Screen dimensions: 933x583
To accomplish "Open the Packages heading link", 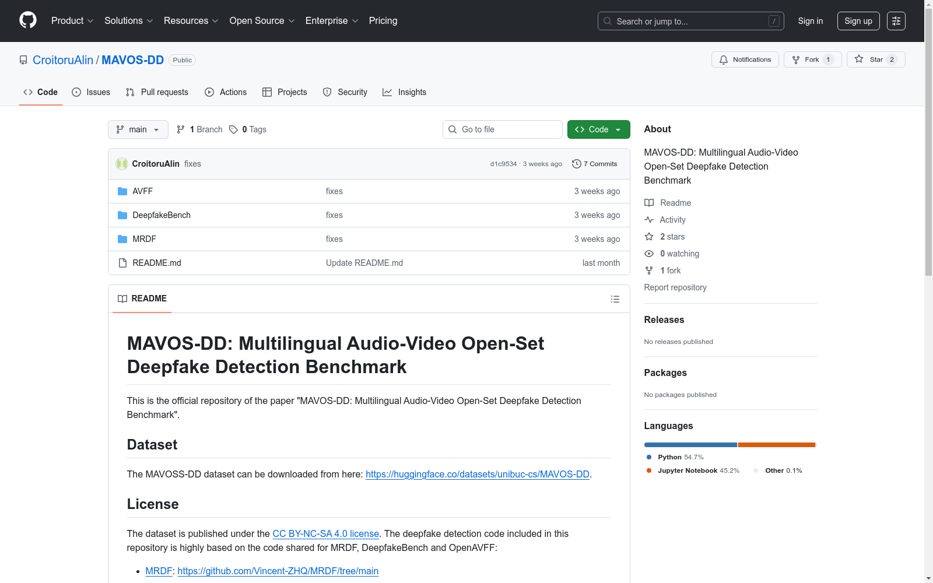I will coord(665,373).
